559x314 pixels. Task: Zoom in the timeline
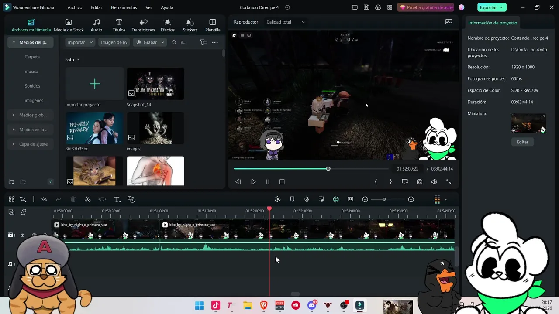pyautogui.click(x=411, y=199)
